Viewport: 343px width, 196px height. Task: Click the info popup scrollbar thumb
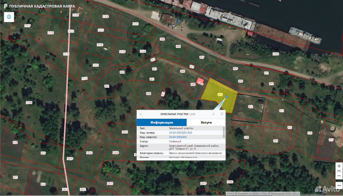coord(224,132)
